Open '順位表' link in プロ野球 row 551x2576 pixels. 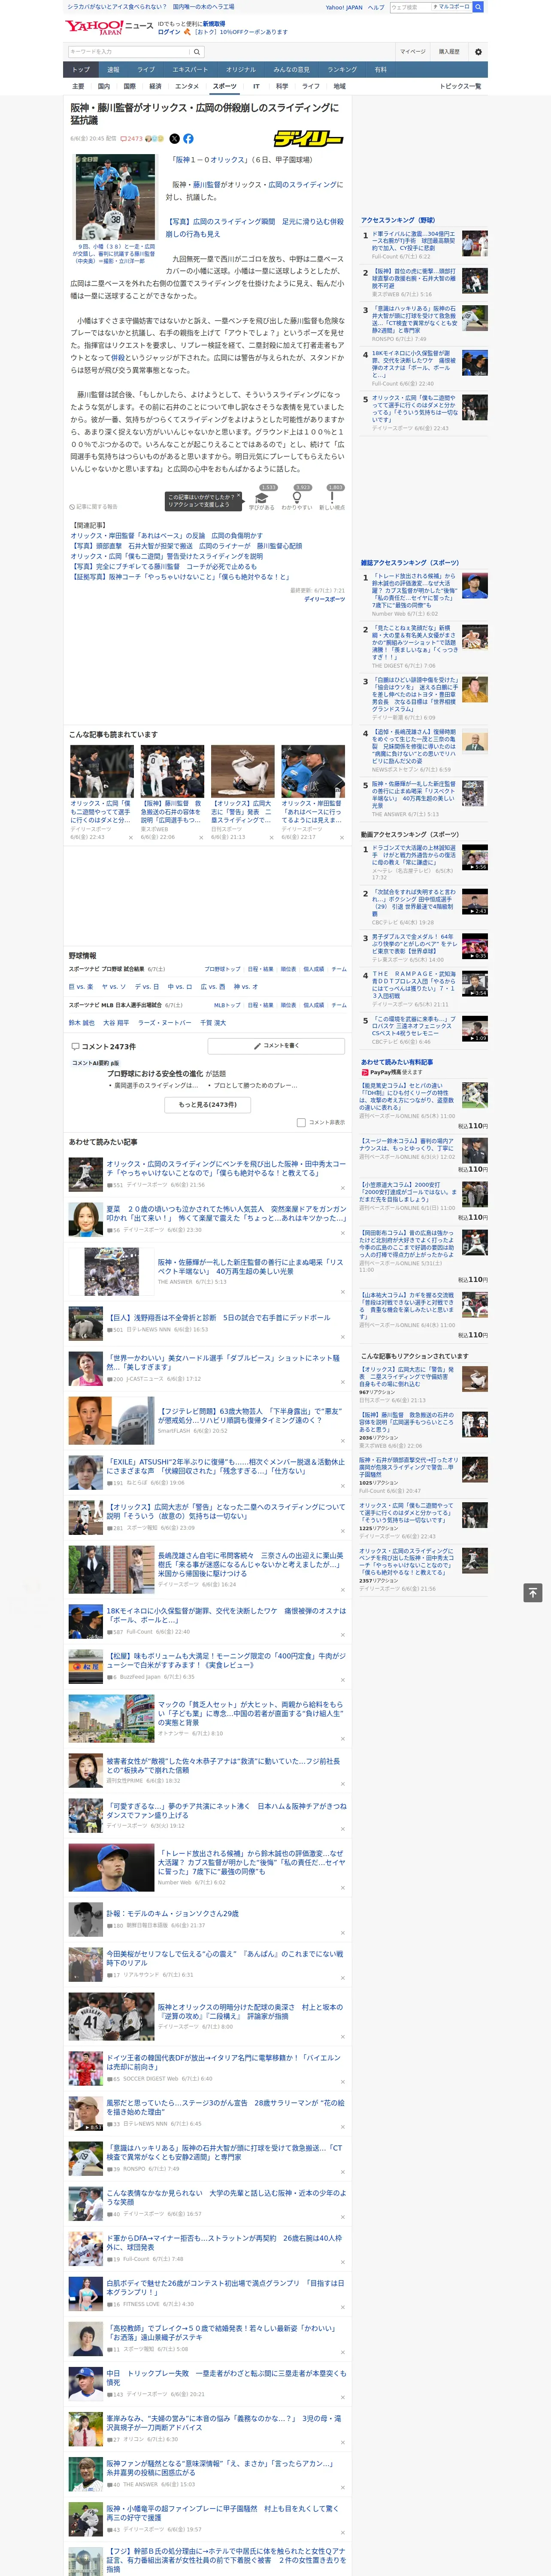coord(288,969)
